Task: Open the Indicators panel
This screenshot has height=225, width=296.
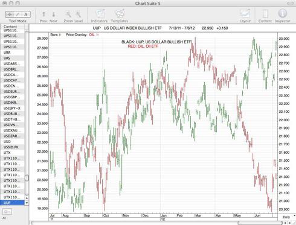Action: coord(99,16)
